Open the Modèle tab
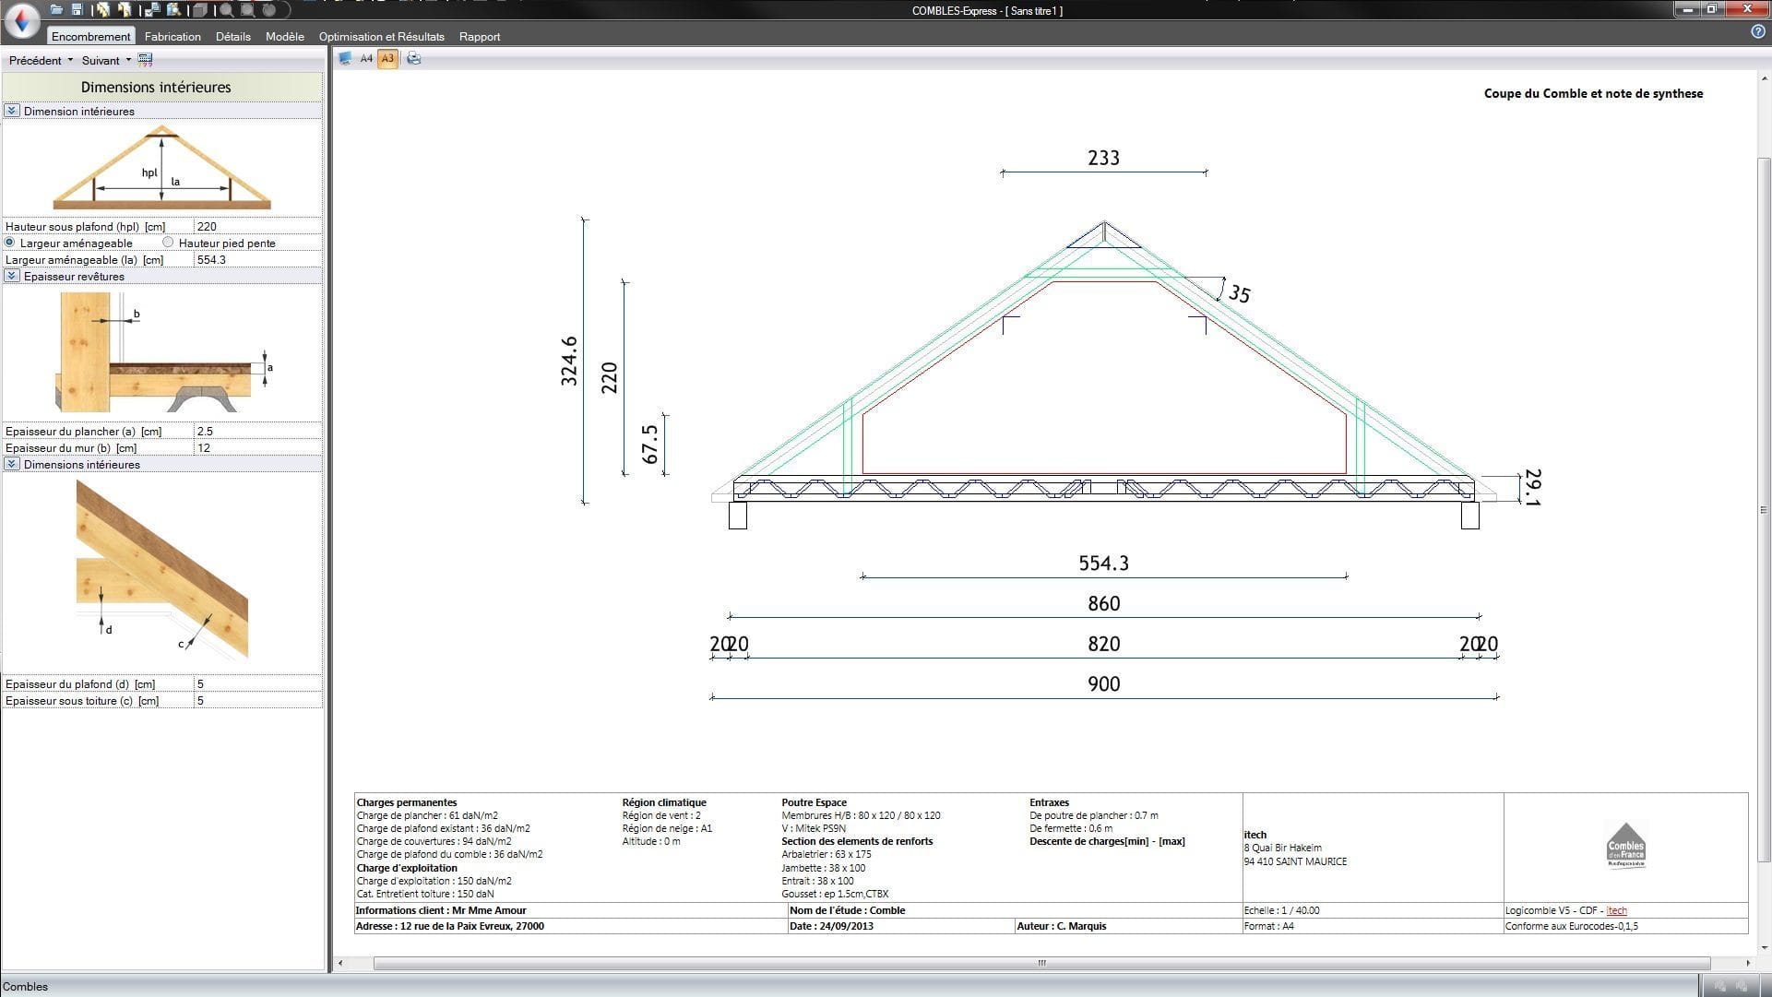 (285, 36)
